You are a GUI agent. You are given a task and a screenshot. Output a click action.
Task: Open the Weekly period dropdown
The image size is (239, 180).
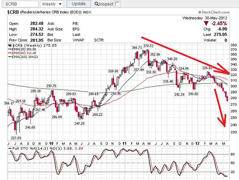[52, 4]
